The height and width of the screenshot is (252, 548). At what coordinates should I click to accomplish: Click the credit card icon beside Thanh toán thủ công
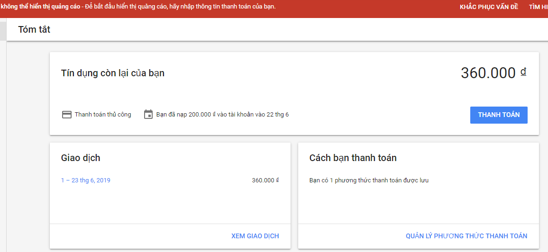click(x=67, y=115)
